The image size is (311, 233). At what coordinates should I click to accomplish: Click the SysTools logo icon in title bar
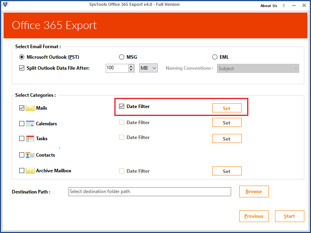click(x=5, y=4)
